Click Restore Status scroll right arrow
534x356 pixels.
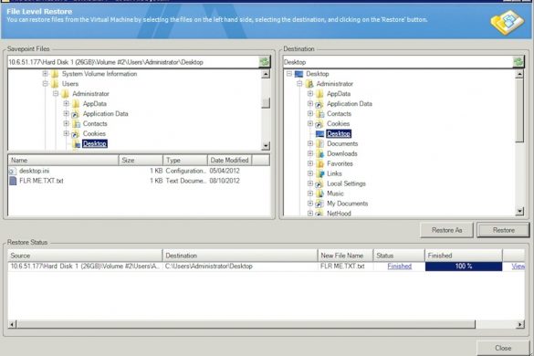[520, 324]
